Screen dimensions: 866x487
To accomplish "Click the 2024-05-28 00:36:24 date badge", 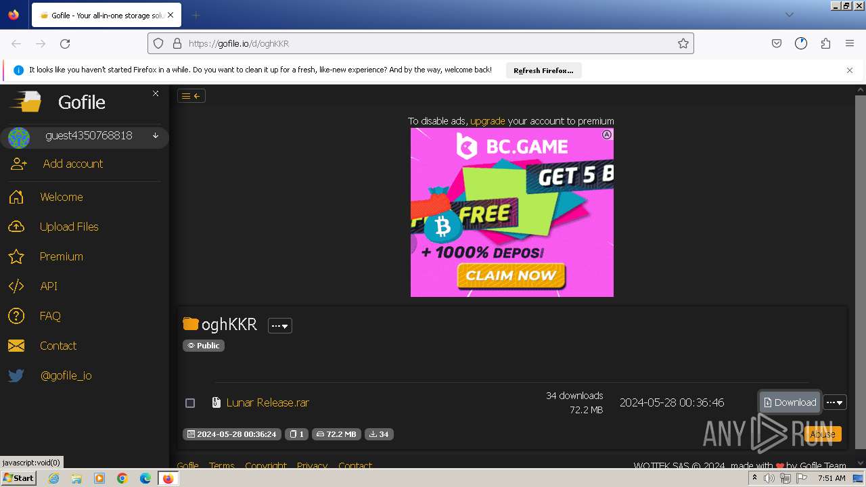I will click(x=231, y=434).
